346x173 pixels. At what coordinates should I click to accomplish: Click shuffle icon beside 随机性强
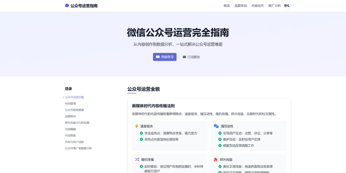137,160
